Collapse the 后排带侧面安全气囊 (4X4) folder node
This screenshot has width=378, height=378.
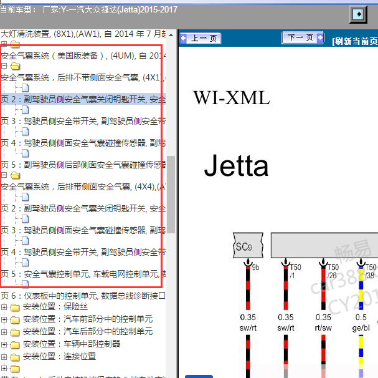(x=4, y=175)
